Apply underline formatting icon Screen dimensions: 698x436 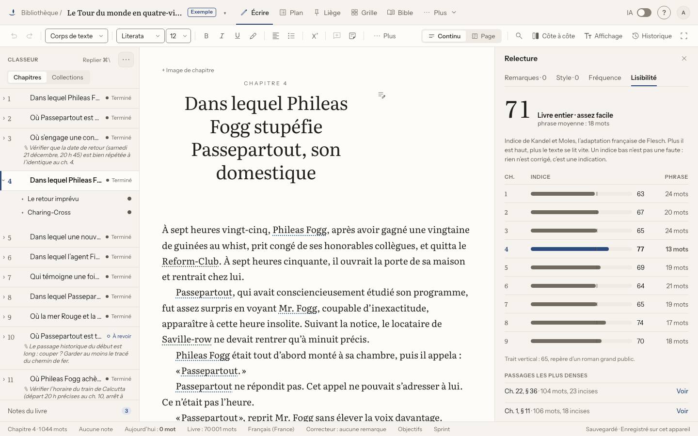pyautogui.click(x=238, y=36)
